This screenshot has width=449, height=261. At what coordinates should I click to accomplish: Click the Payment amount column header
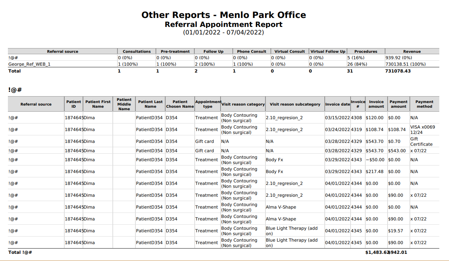pos(398,104)
